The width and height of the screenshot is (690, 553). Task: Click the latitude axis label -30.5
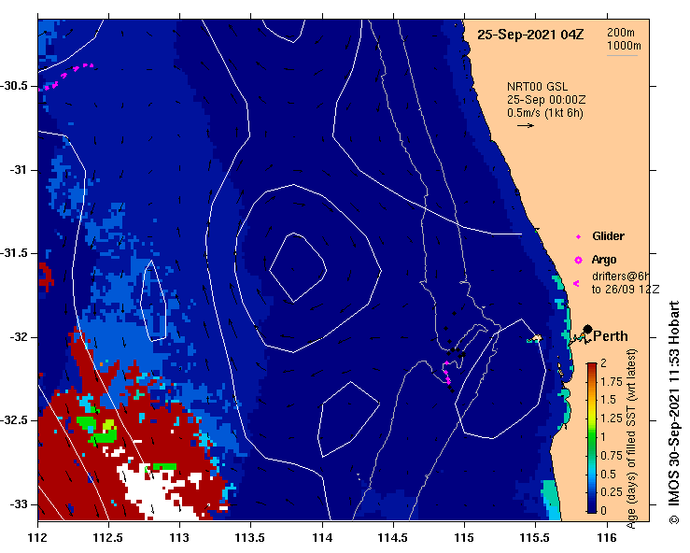coord(14,86)
